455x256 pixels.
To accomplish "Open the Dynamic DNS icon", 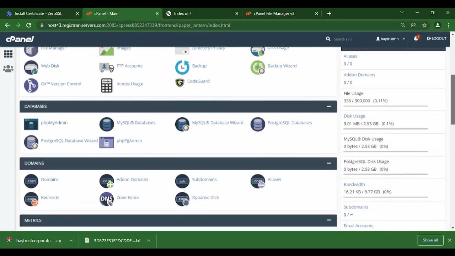I will point(182,199).
